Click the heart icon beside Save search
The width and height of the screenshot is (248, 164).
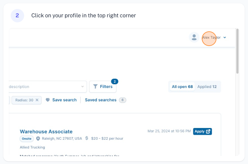[x=48, y=100]
